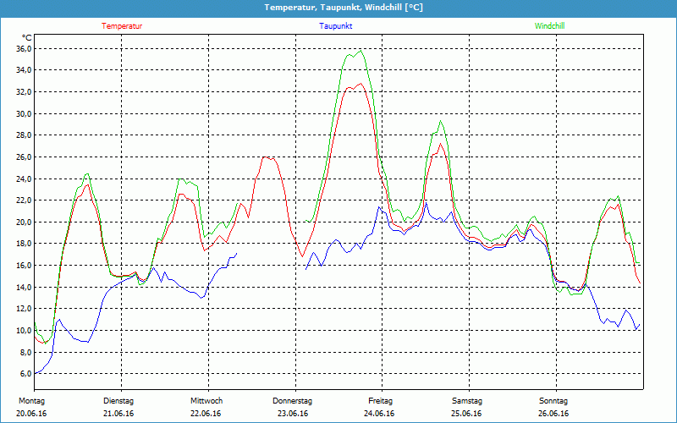Image resolution: width=677 pixels, height=423 pixels.
Task: Click the °C axis unit label
Action: pyautogui.click(x=27, y=38)
